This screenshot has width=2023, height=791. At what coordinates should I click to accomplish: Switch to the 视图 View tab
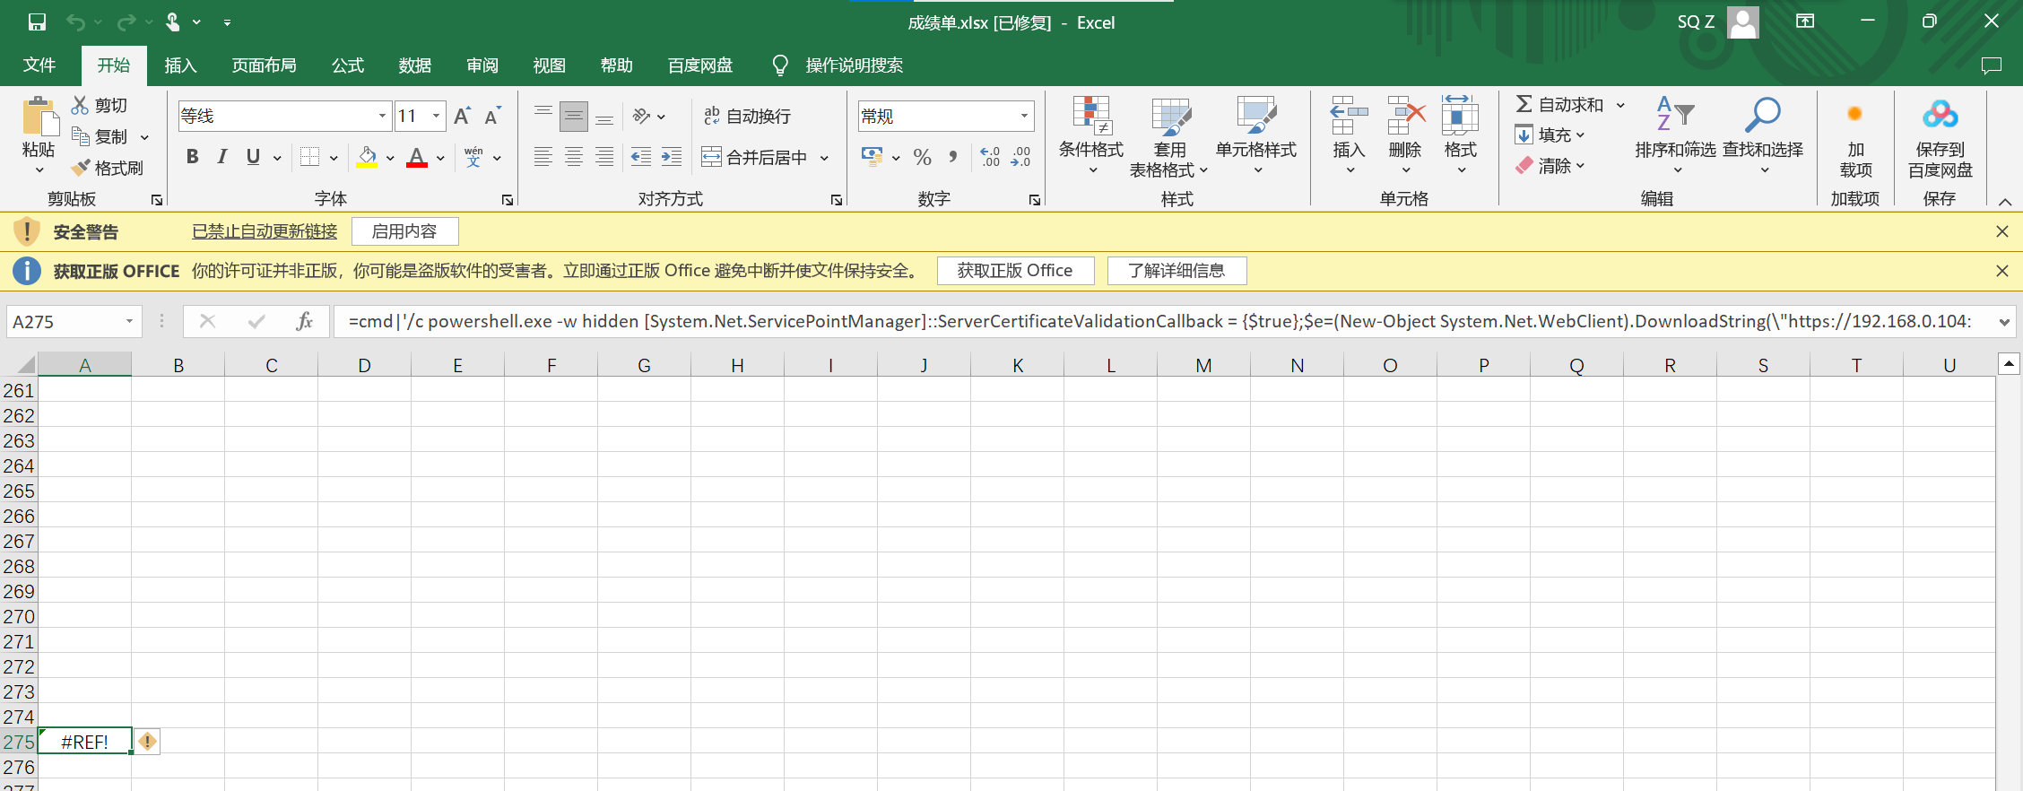coord(550,65)
